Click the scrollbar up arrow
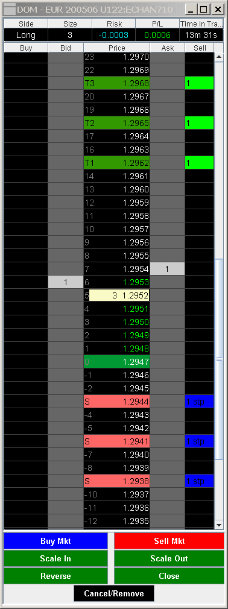This screenshot has width=228, height=609. click(219, 57)
